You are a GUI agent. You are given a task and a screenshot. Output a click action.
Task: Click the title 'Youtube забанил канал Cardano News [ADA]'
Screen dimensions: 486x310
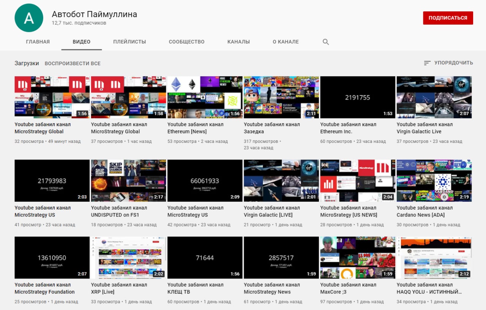click(x=425, y=211)
